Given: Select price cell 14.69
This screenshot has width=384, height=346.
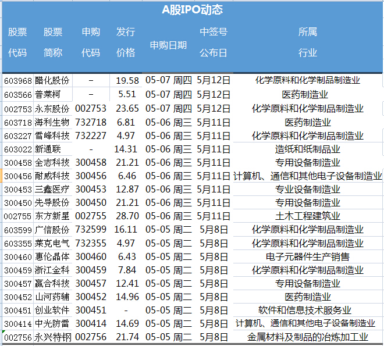Looking at the screenshot, I should coord(127,323).
